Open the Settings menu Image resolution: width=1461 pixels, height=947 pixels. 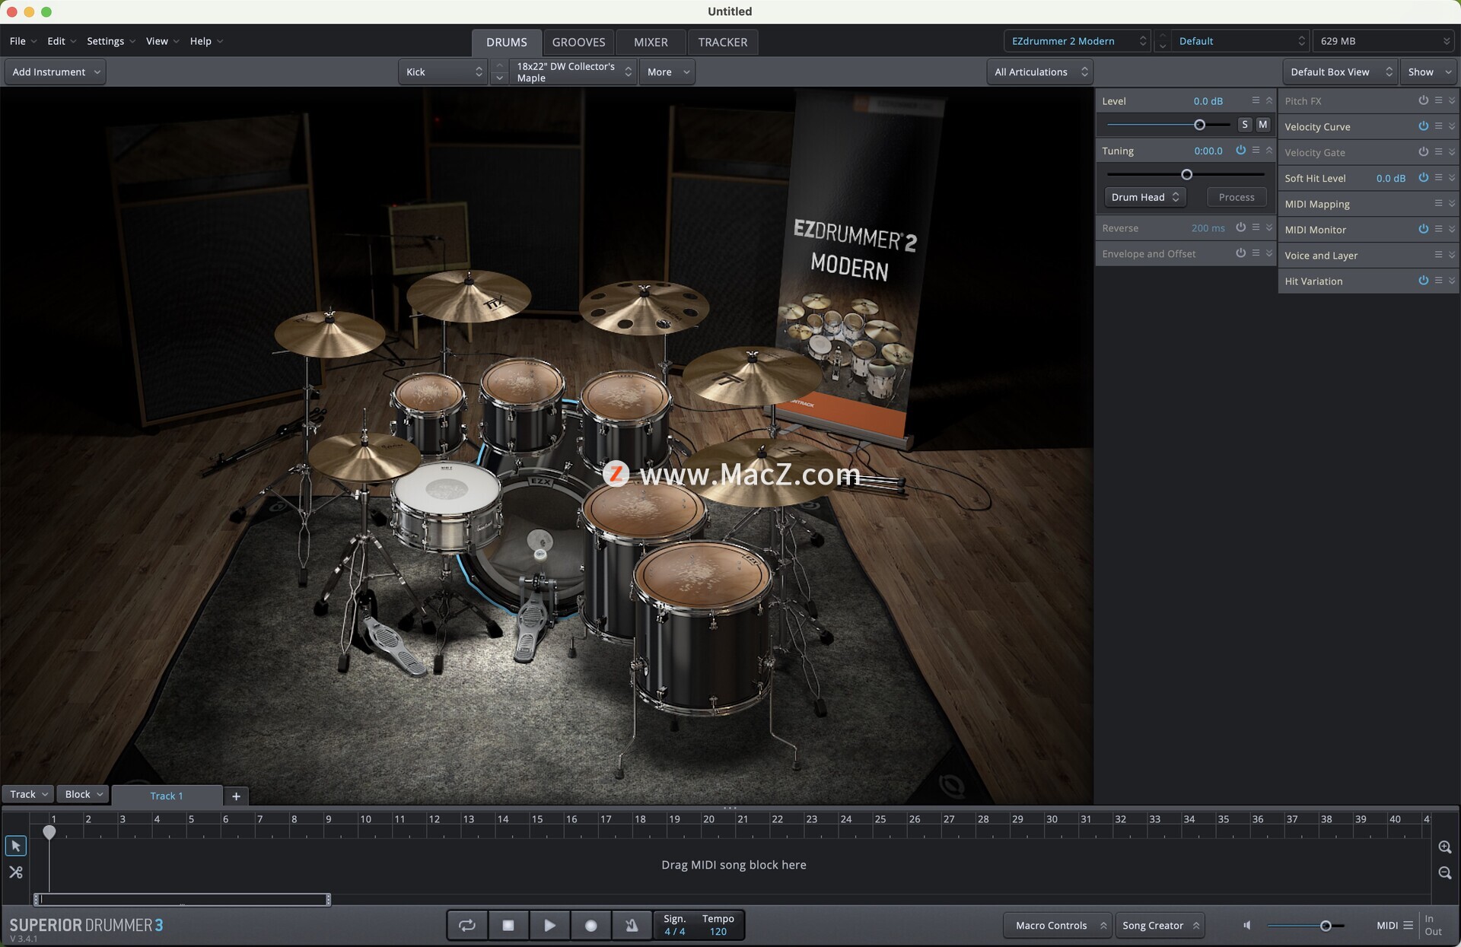110,41
